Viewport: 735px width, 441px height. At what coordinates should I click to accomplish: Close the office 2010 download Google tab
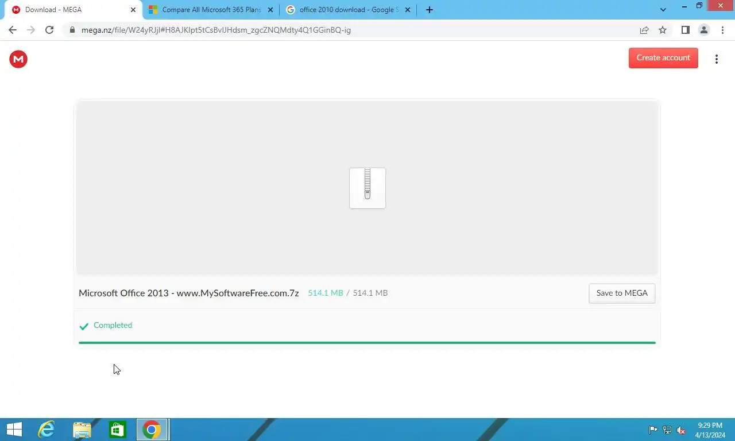408,10
